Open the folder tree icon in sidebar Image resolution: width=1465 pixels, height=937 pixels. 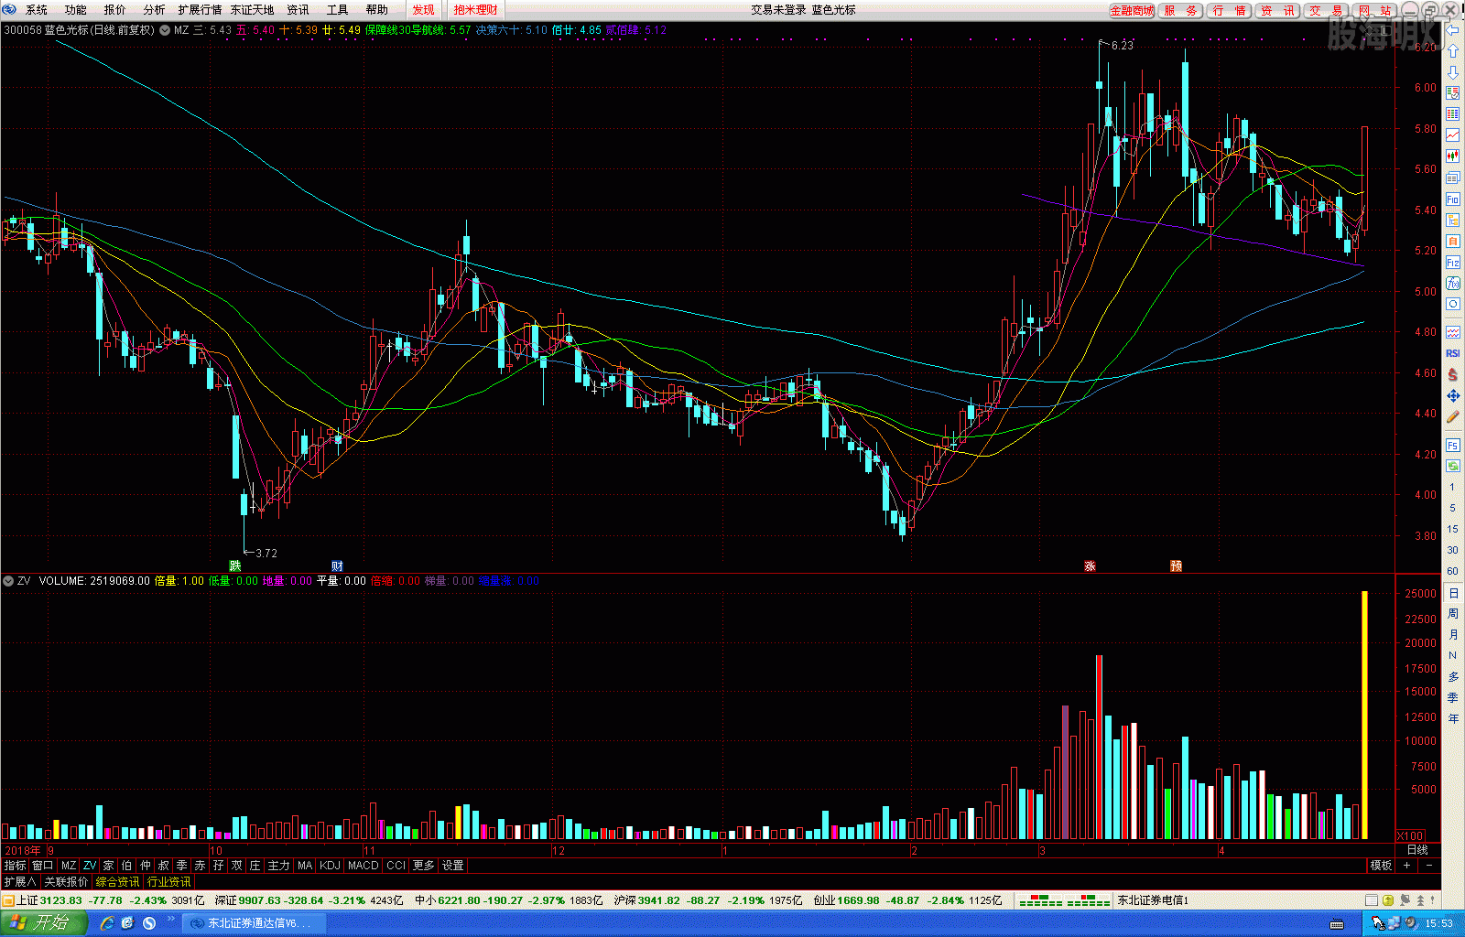[x=1453, y=221]
